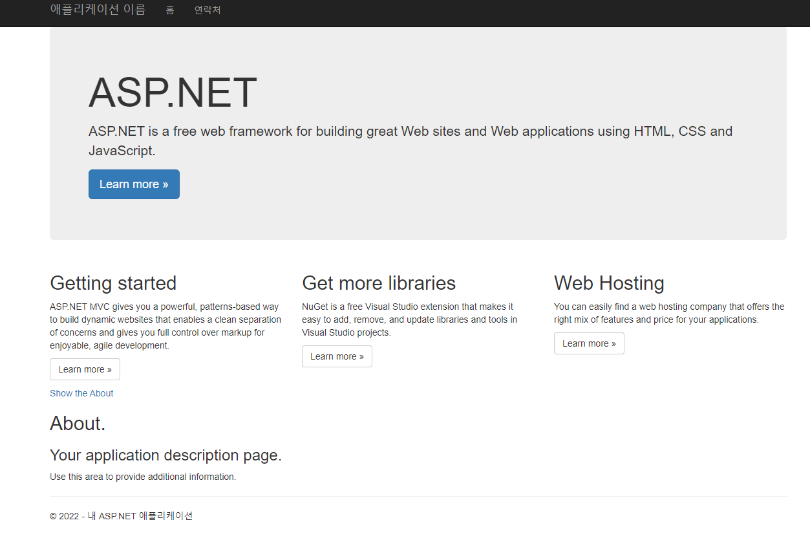Click the ASP.NET MVC description paragraph
Image resolution: width=810 pixels, height=540 pixels.
click(x=165, y=326)
